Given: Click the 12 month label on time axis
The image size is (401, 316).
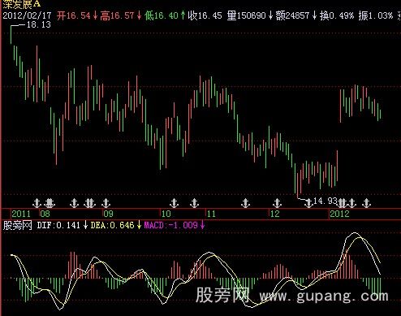Looking at the screenshot, I should [275, 214].
